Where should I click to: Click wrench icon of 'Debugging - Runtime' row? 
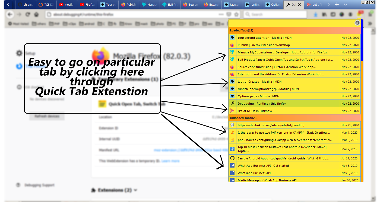click(232, 104)
